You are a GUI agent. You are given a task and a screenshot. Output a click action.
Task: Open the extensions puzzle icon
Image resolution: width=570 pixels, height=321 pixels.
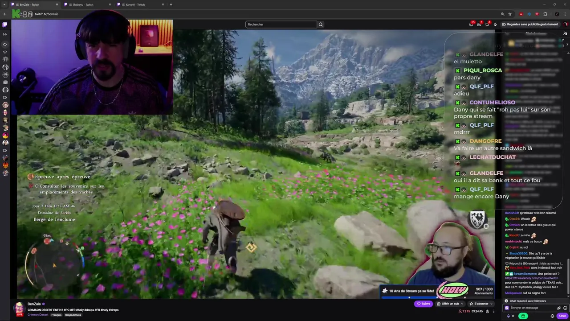coord(545,14)
